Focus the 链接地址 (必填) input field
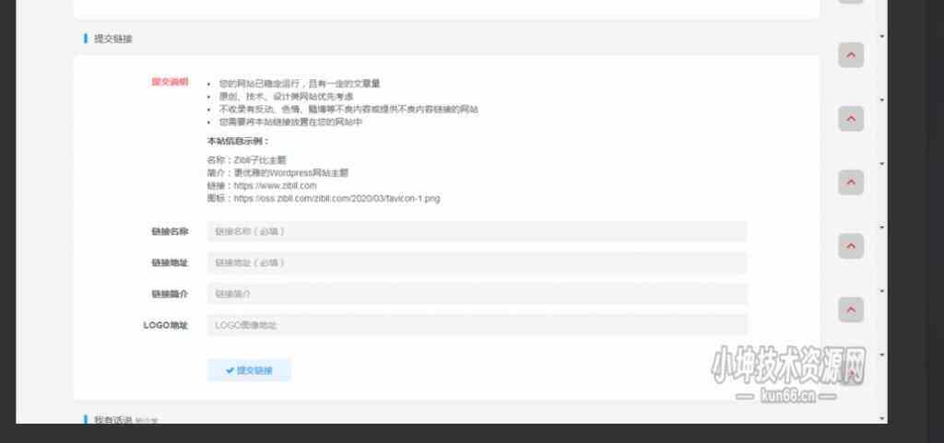 tap(477, 262)
